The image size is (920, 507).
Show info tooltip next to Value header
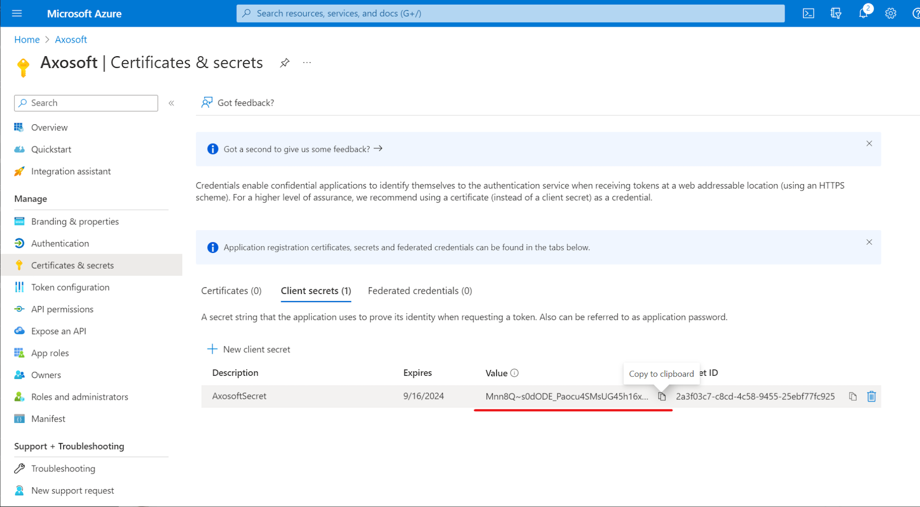coord(515,373)
